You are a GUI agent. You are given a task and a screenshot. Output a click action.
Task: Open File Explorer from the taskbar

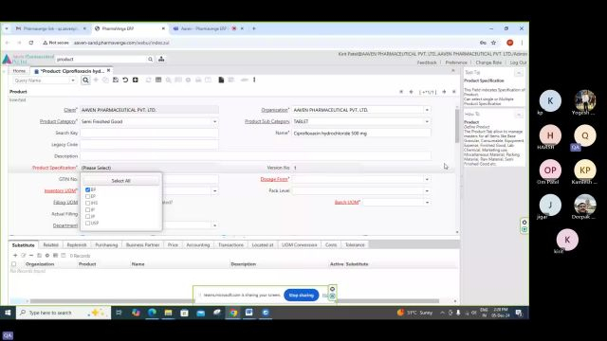pos(168,313)
